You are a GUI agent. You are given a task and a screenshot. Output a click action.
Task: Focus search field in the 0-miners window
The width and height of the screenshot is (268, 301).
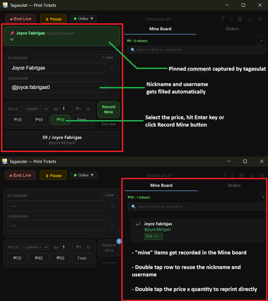pos(196,50)
